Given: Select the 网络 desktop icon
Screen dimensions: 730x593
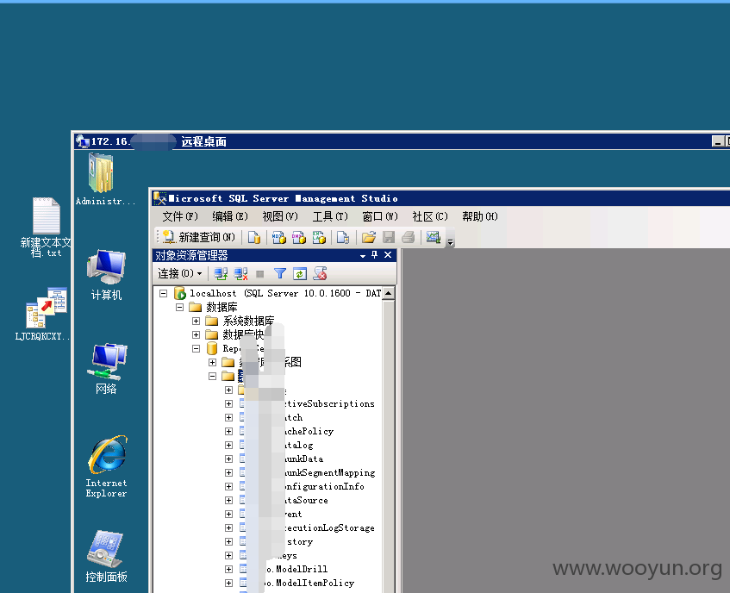Looking at the screenshot, I should pyautogui.click(x=107, y=369).
